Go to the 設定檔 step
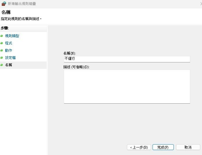This screenshot has width=202, height=155. 10,58
